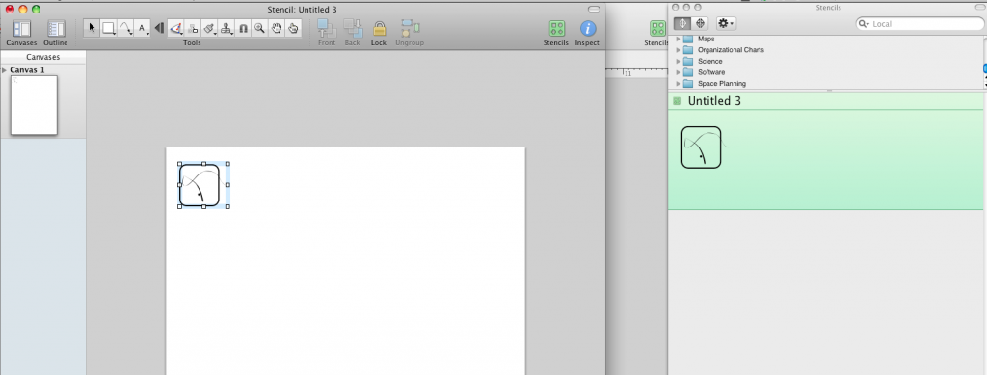
Task: Choose the Diagramming tool
Action: point(193,28)
